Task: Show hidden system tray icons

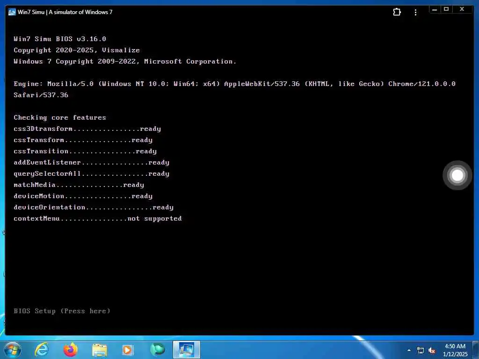Action: 409,350
